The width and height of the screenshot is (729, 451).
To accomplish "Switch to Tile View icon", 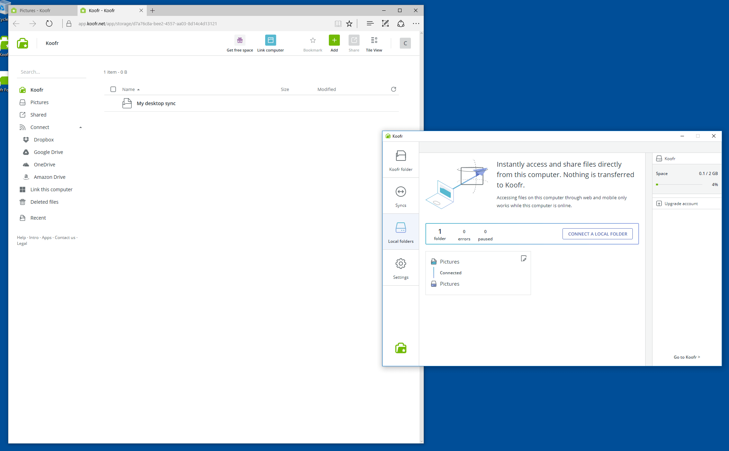I will (x=374, y=40).
